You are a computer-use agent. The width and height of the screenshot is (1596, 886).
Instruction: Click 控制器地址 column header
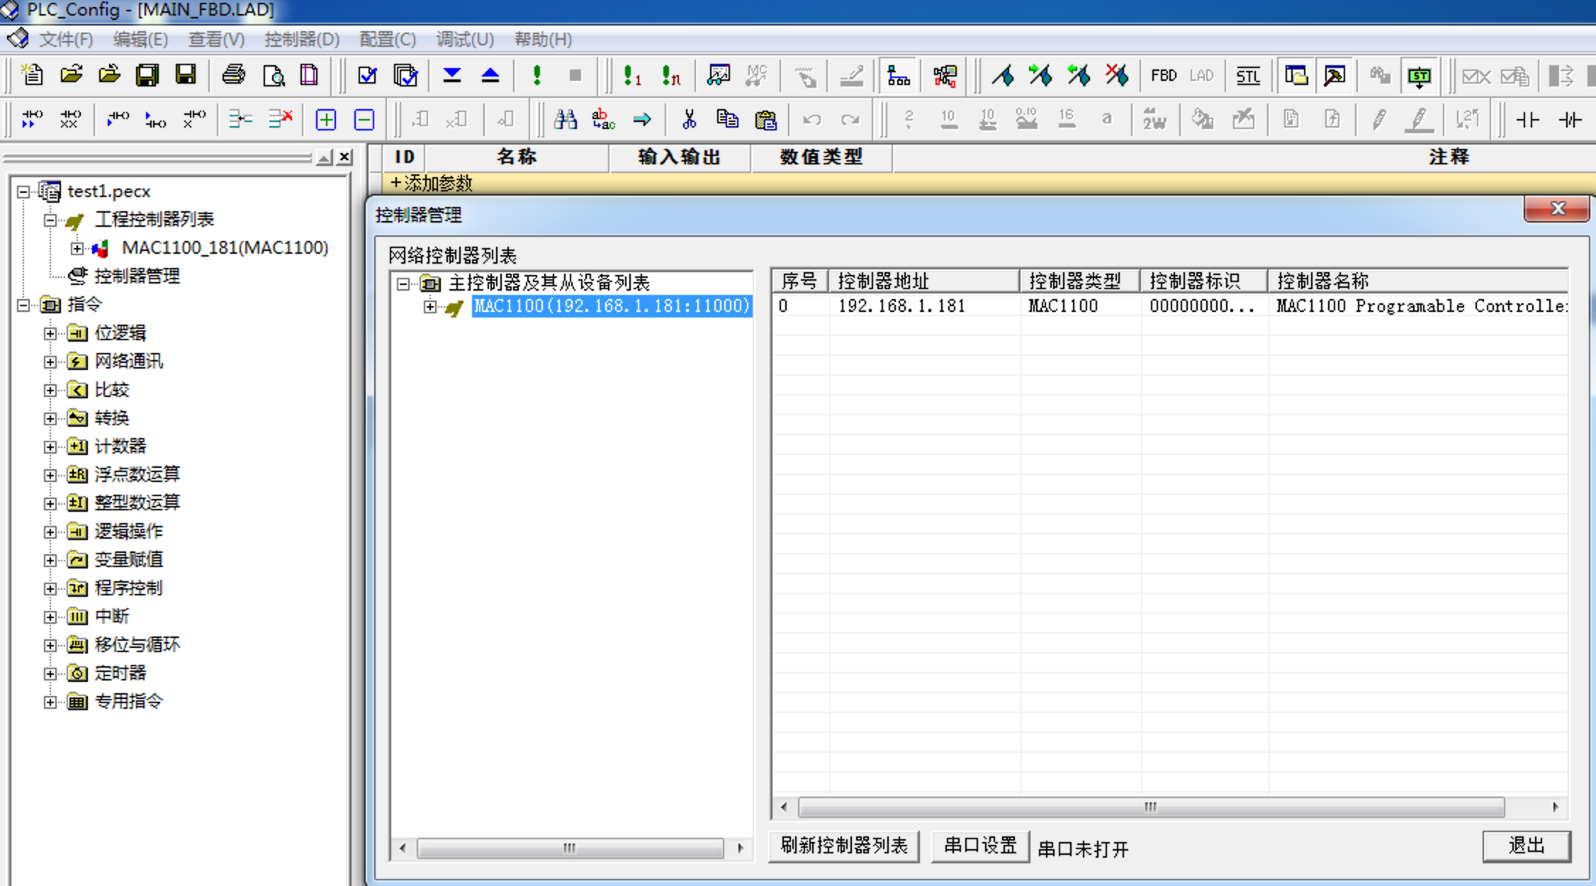924,281
